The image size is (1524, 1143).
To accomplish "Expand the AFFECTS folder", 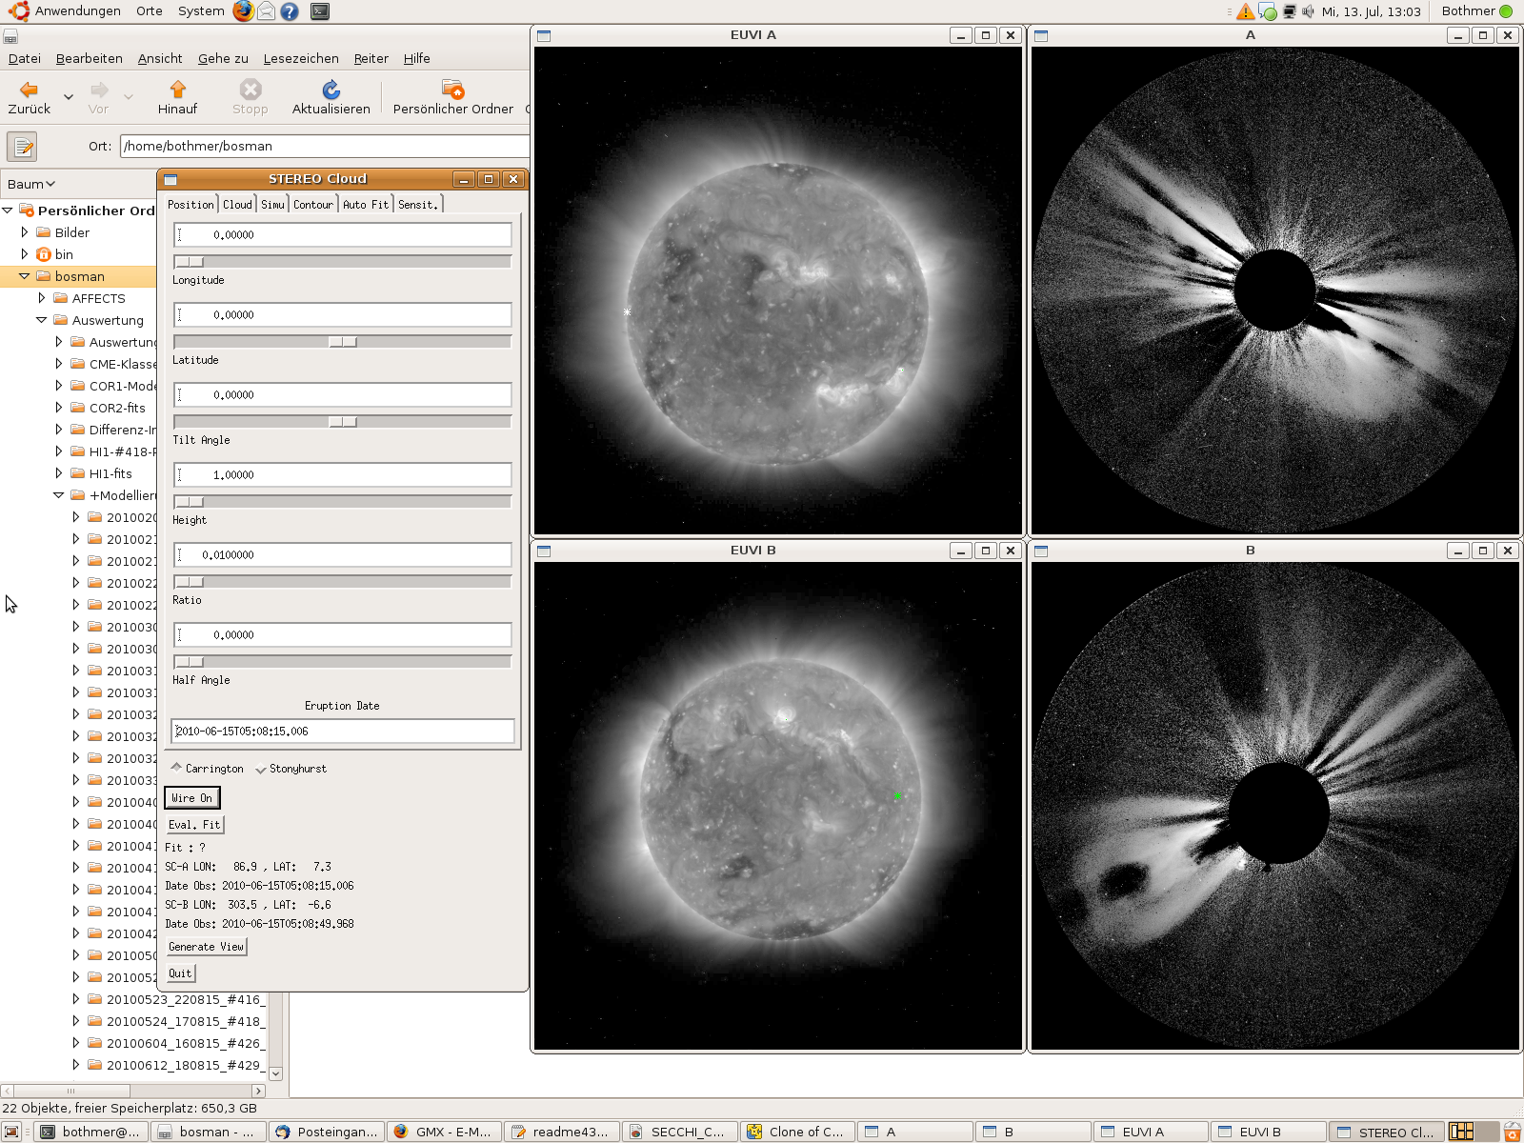I will point(42,298).
